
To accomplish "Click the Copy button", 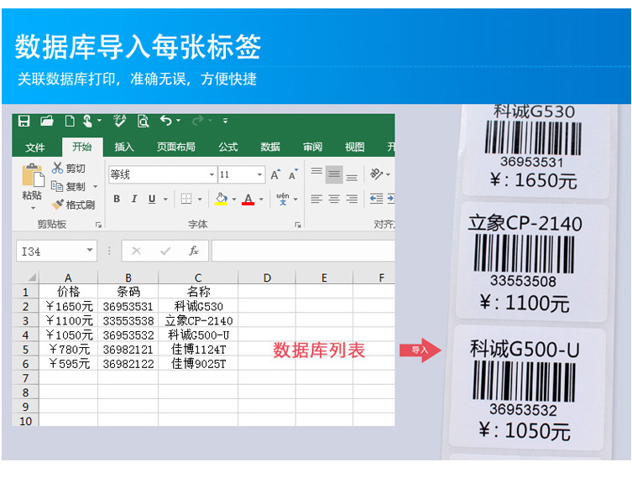I will 69,186.
